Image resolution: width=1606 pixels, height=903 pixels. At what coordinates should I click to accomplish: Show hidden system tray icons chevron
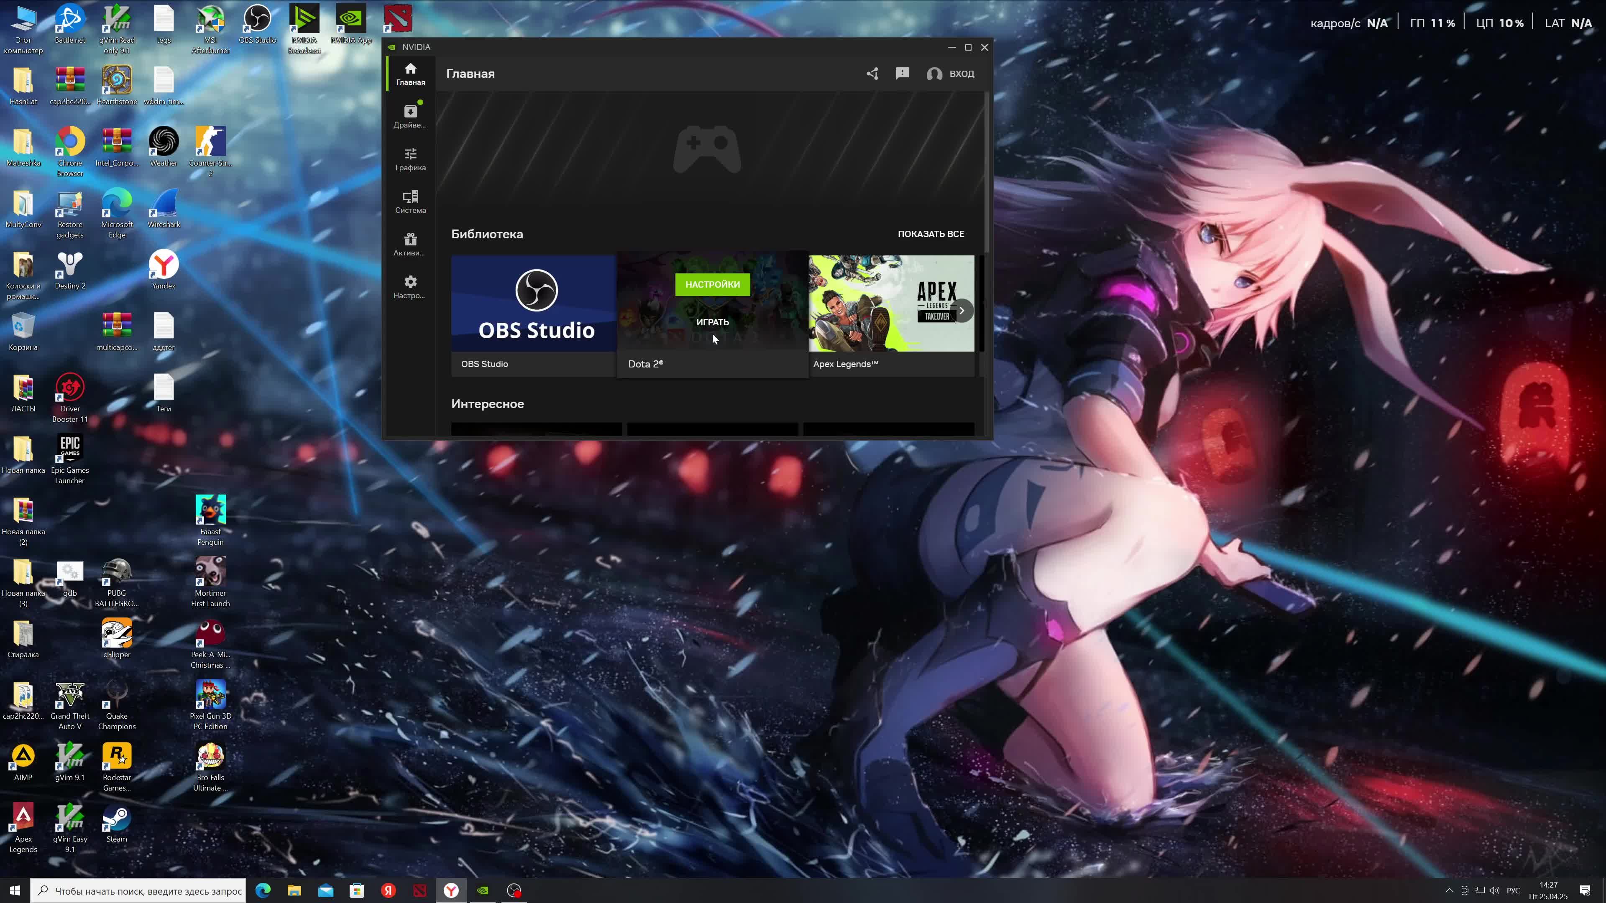coord(1449,890)
